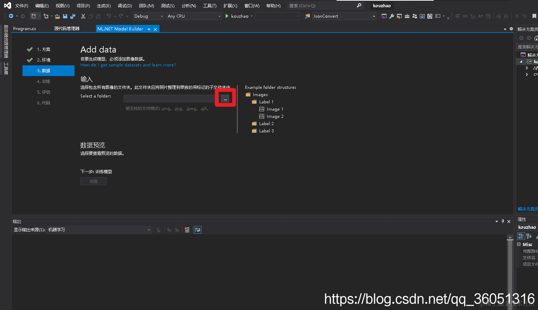Click the Cut scissors icon
The height and width of the screenshot is (310, 538).
(x=83, y=16)
